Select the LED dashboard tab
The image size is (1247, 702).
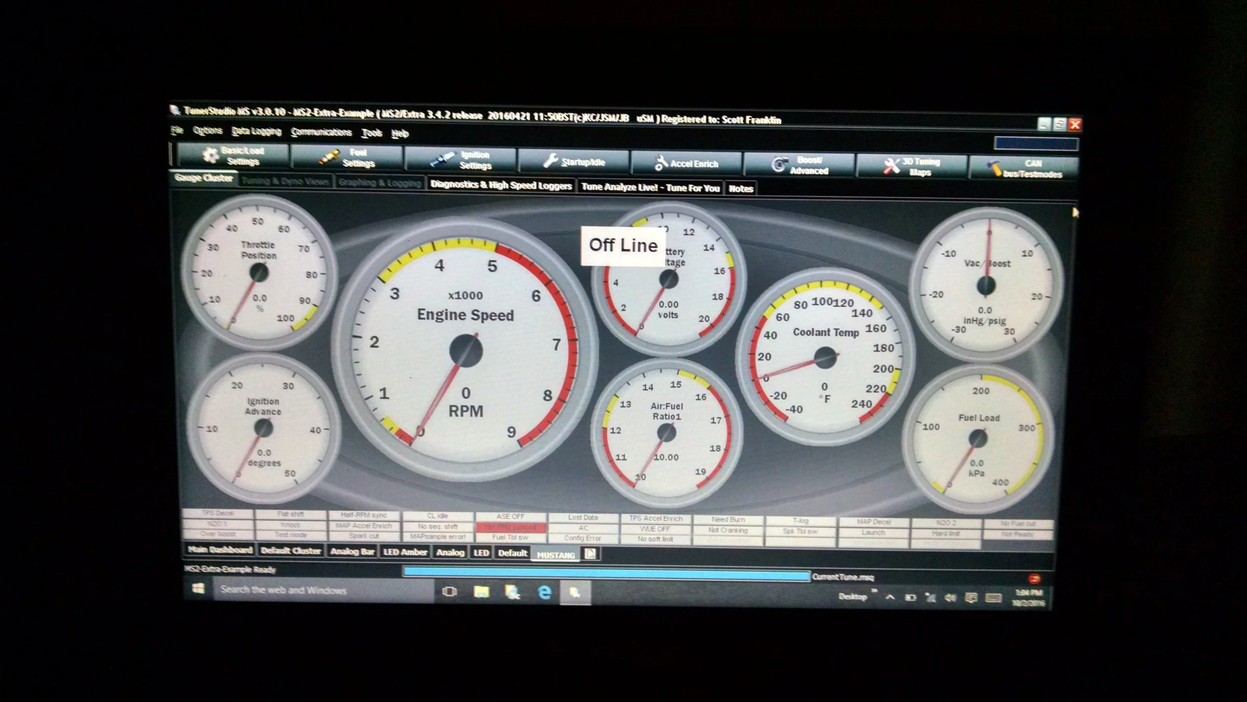pos(481,553)
